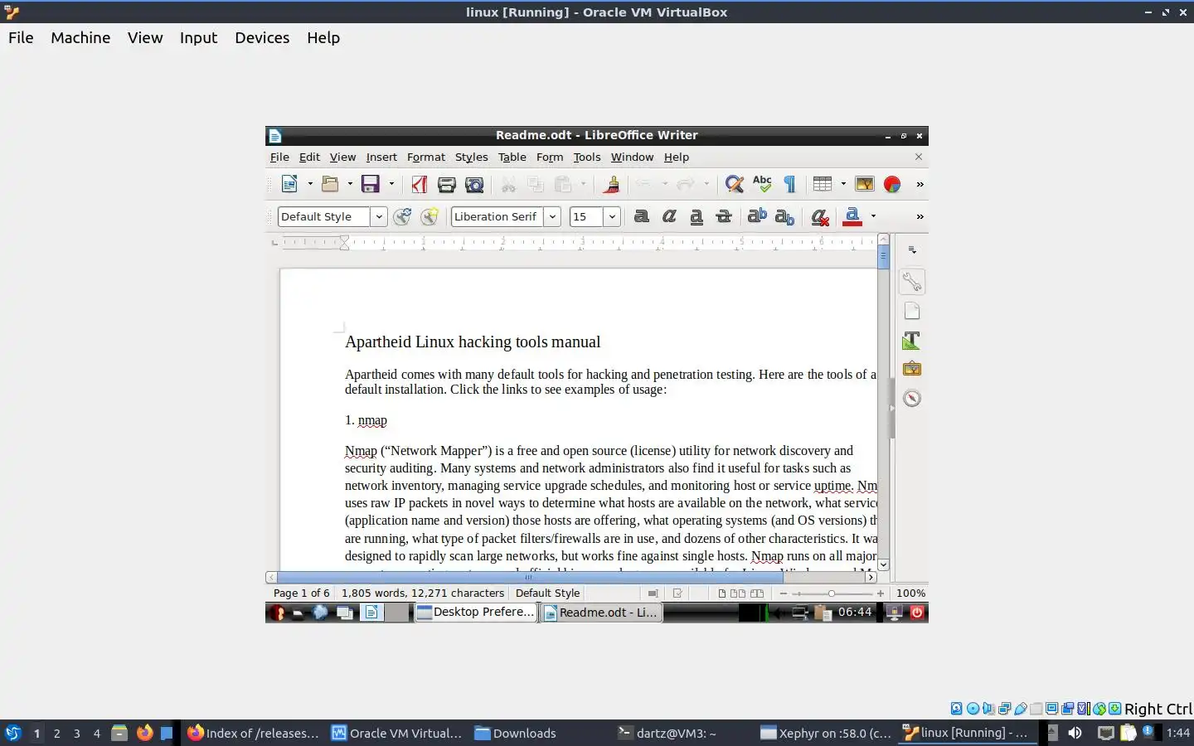Toggle selection mode in status bar
This screenshot has height=746, width=1194.
[653, 593]
